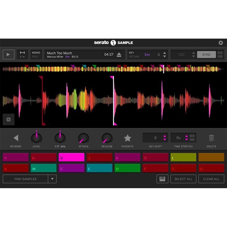Click the Level knob
This screenshot has height=227, width=227.
[36, 138]
